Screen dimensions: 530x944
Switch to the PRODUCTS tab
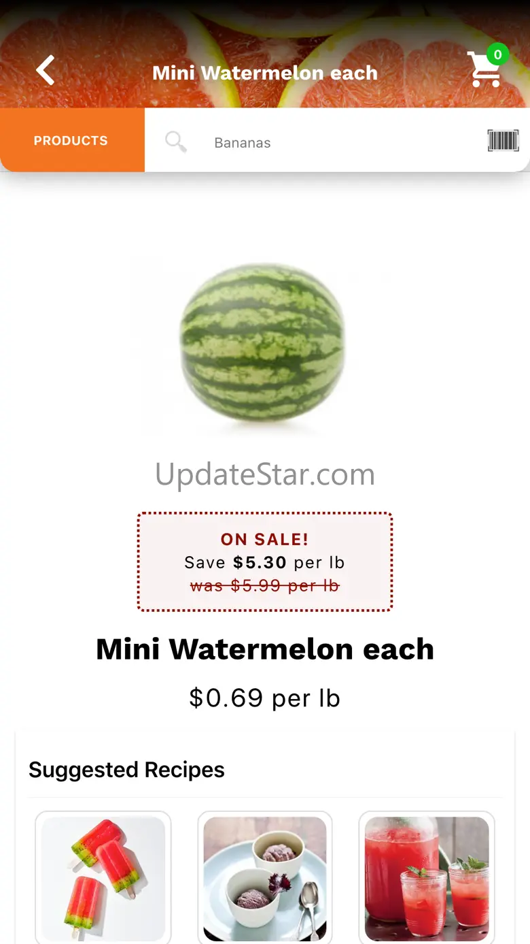[71, 140]
